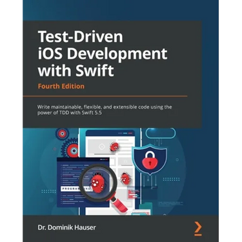
Task: Click the book title "Test-Driven iOS Development with Swift"
Action: tap(103, 54)
